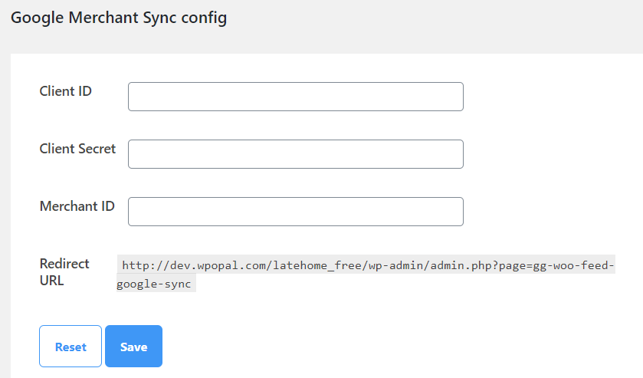This screenshot has height=378, width=643.
Task: Click the Client Secret label
Action: point(77,149)
